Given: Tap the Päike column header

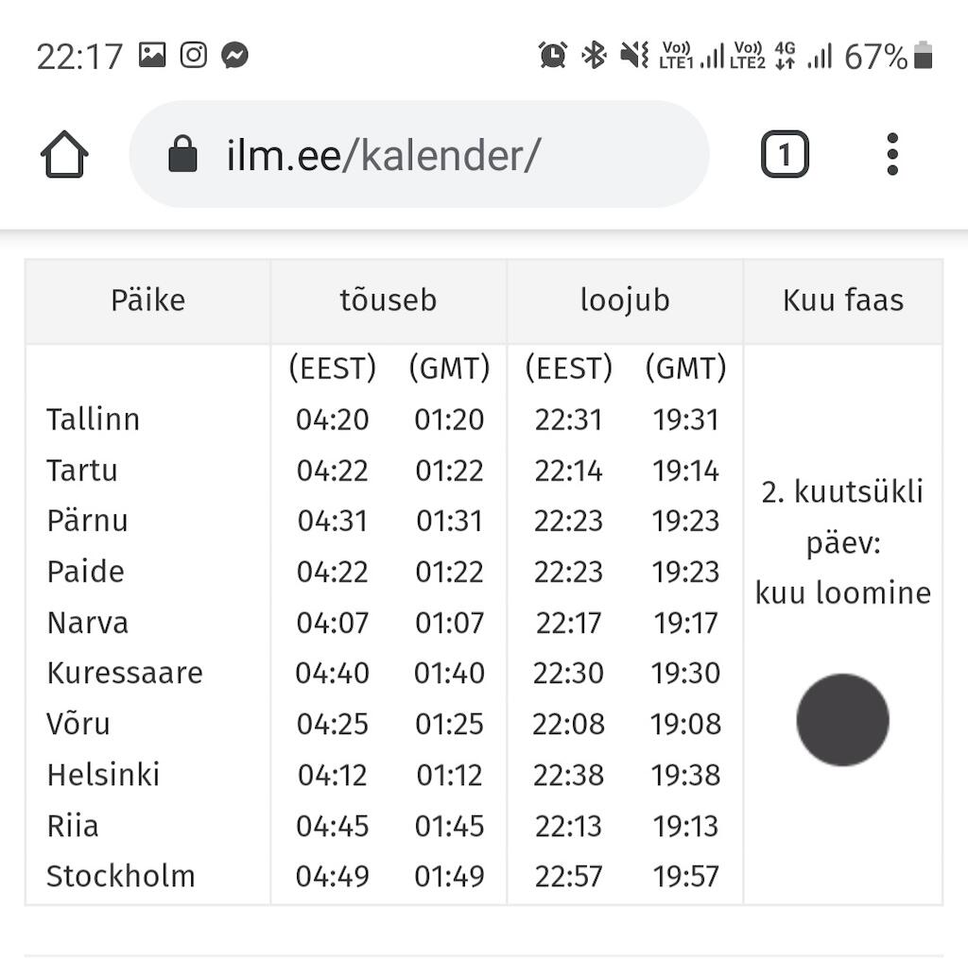Looking at the screenshot, I should pos(148,301).
